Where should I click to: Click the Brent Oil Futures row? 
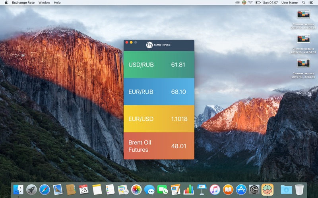159,146
